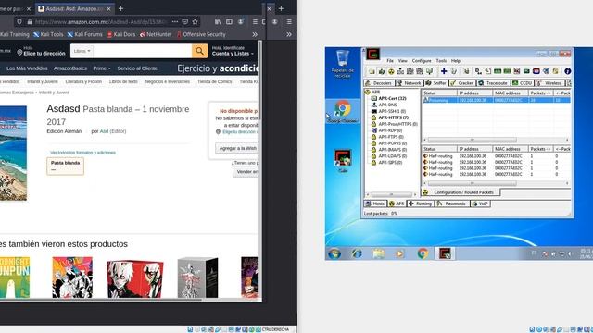
Task: Open the Passwords bottom tab in Cain
Action: 452,203
